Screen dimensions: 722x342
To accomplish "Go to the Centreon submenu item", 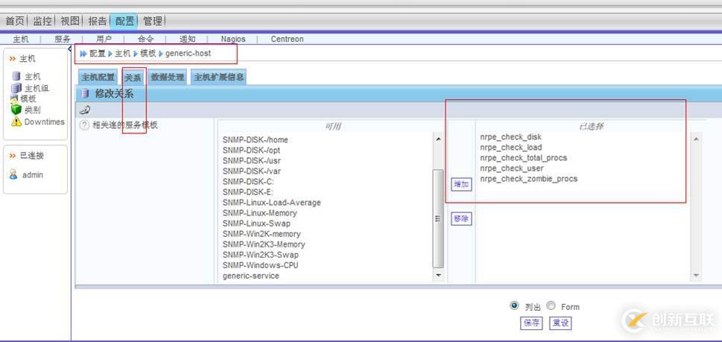I will click(x=287, y=39).
